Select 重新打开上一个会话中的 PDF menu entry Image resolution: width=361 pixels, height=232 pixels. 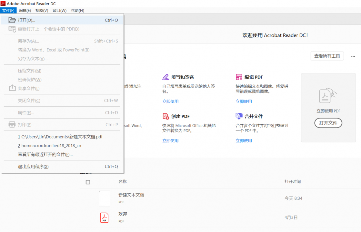pyautogui.click(x=62, y=29)
